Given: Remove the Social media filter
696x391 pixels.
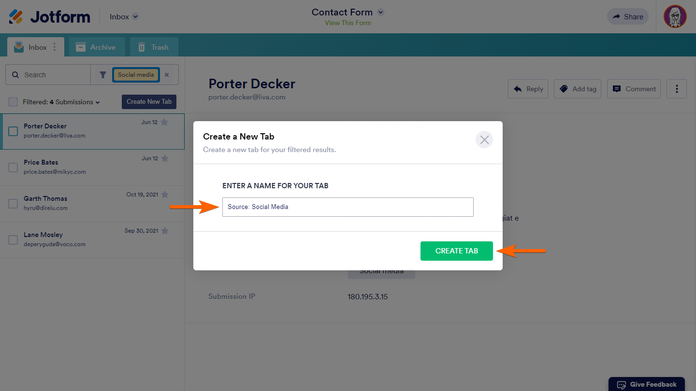Looking at the screenshot, I should tap(167, 75).
